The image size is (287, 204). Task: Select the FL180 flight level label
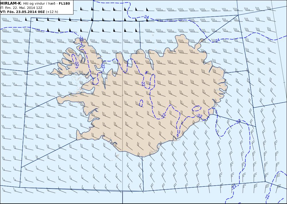click(x=64, y=3)
